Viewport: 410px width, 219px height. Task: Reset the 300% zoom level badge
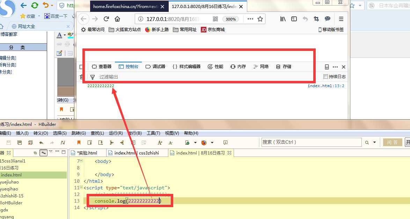[230, 19]
